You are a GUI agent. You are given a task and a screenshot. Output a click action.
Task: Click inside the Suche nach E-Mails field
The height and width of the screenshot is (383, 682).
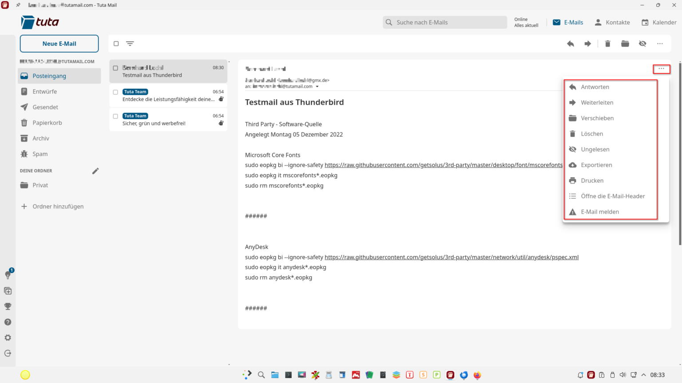(x=444, y=22)
